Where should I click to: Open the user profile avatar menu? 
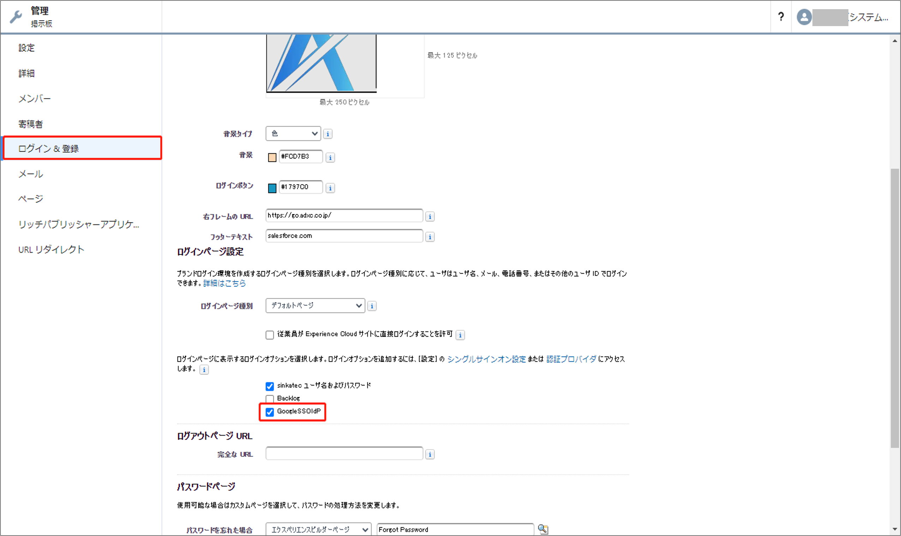click(x=804, y=17)
